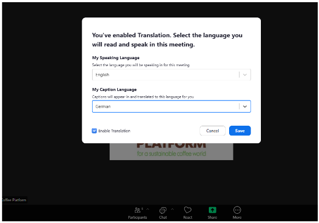Expand the caret beside Chat

point(172,209)
